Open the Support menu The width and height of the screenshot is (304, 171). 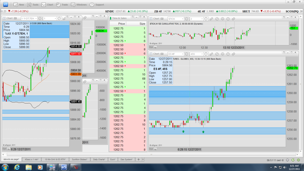tap(97, 5)
